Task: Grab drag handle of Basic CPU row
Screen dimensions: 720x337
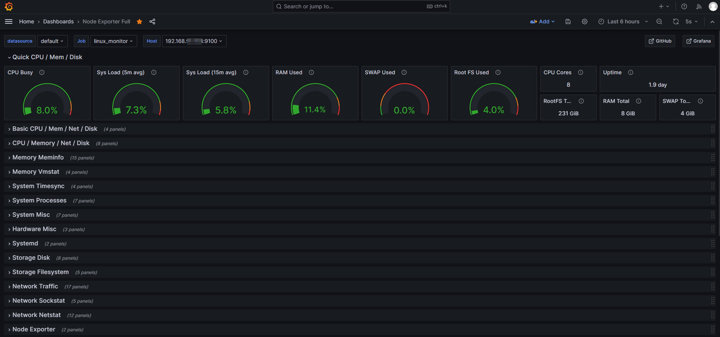Action: pos(713,129)
